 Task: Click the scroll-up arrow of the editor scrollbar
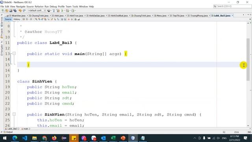tap(248, 23)
